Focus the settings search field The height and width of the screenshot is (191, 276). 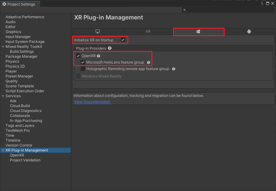(x=228, y=10)
